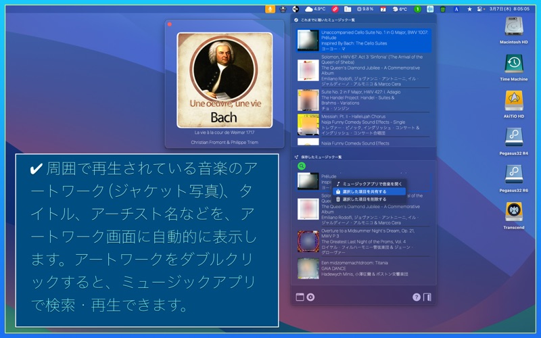
Task: Select Overture to a Midsummer Night's Dream row
Action: pyautogui.click(x=364, y=241)
